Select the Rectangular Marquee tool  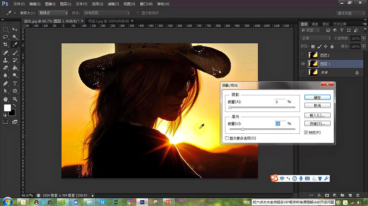click(x=5, y=30)
